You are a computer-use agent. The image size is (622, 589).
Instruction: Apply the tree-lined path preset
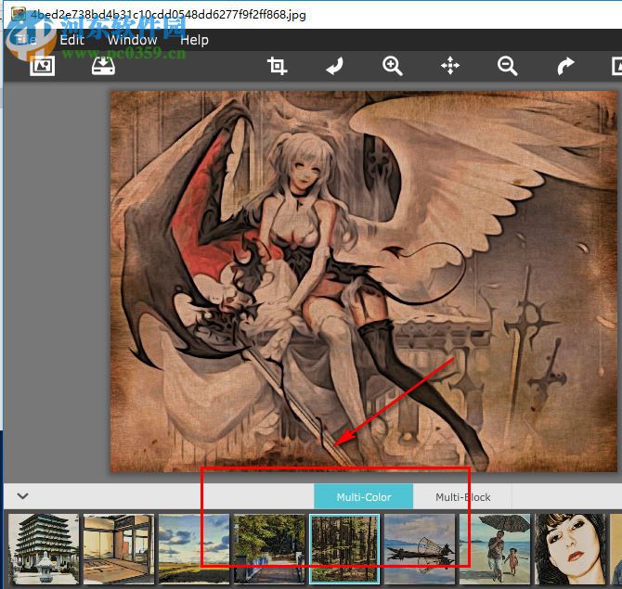(x=269, y=549)
